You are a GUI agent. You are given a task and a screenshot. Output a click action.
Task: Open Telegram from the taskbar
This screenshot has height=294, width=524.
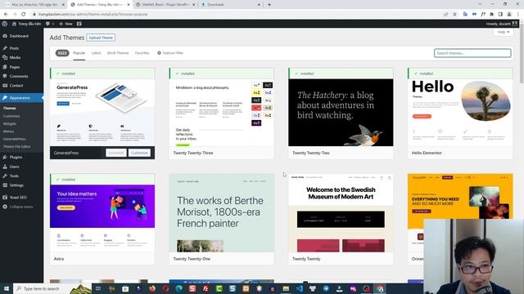pyautogui.click(x=326, y=288)
